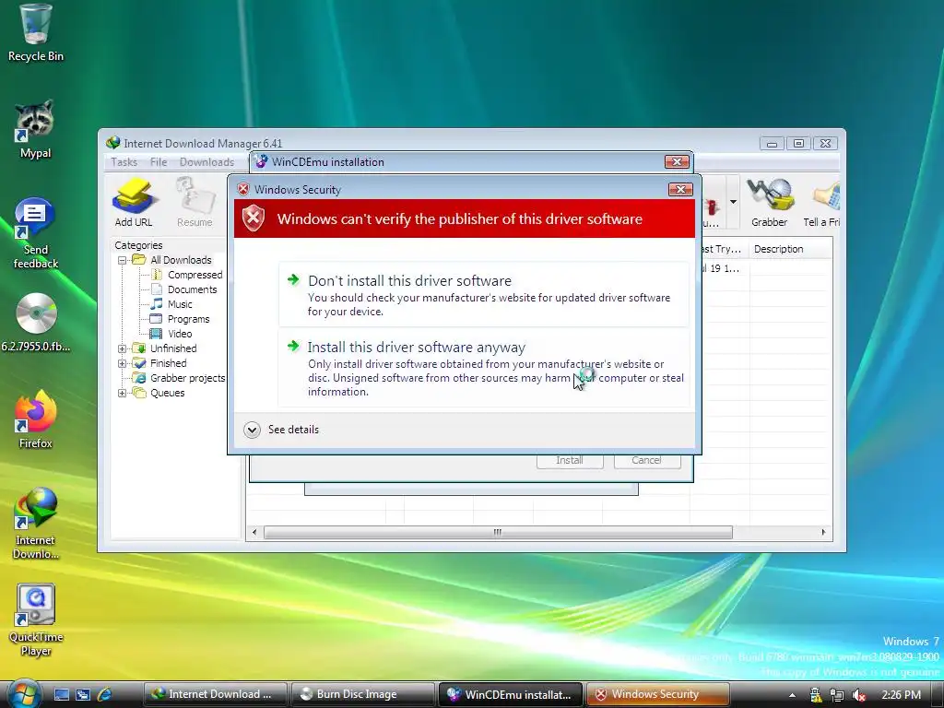Screen dimensions: 944x708
Task: Select the Grabber projects category
Action: pyautogui.click(x=187, y=378)
